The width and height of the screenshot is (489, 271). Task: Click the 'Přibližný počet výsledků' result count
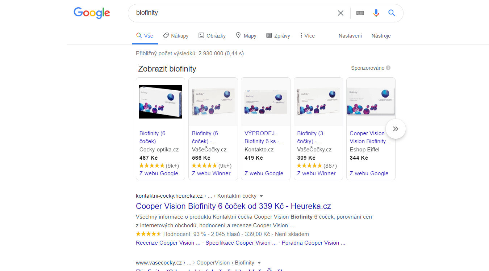pyautogui.click(x=190, y=53)
